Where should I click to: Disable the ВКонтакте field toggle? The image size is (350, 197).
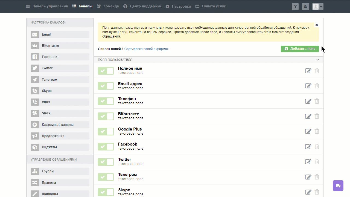106,116
